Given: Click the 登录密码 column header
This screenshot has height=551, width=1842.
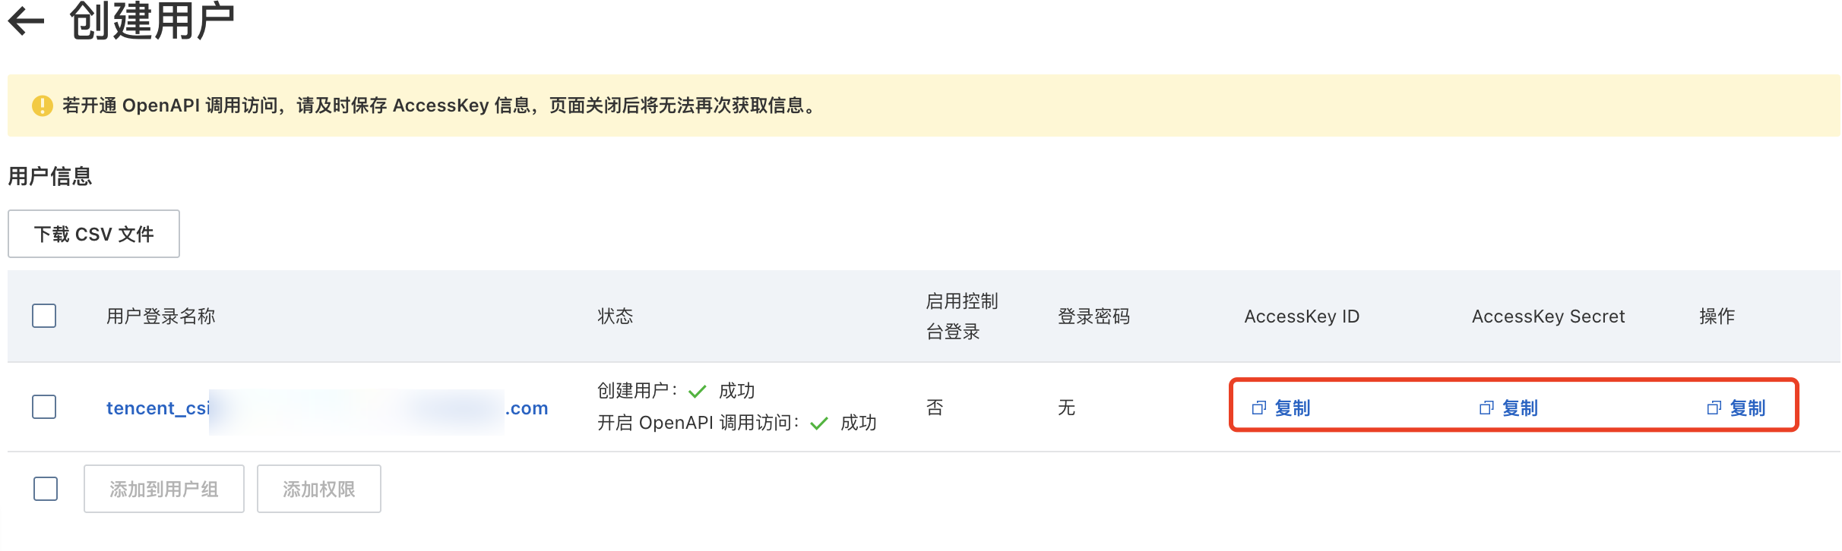Looking at the screenshot, I should [x=1093, y=316].
